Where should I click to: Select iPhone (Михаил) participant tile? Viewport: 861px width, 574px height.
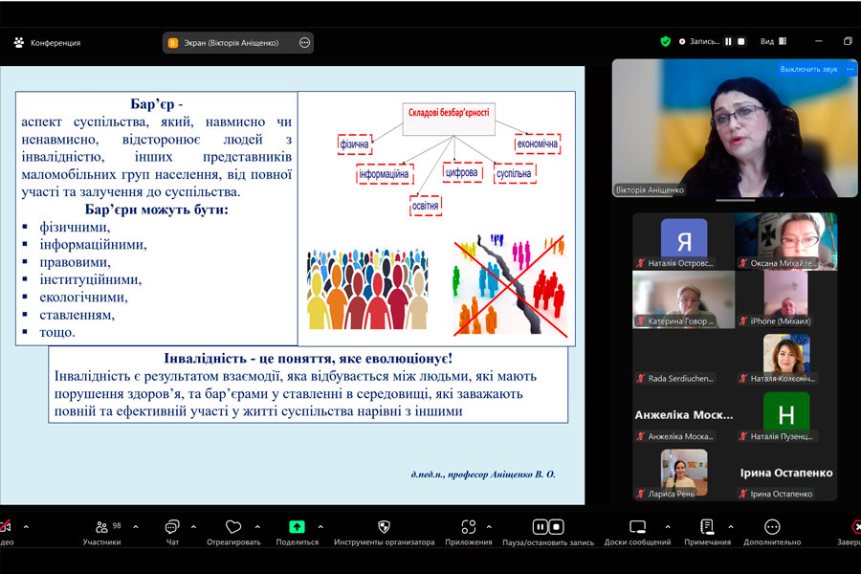[x=786, y=299]
